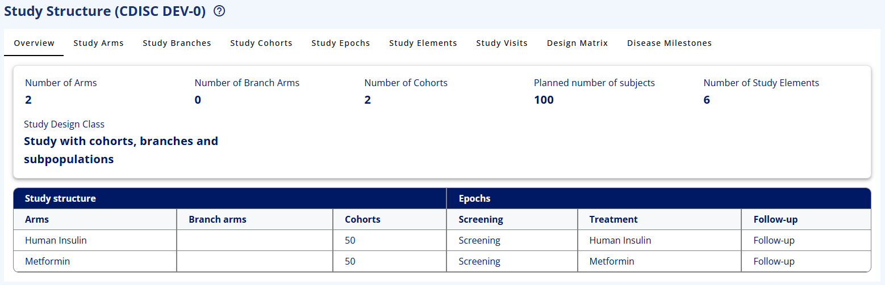
Task: Select the Study Cohorts tab
Action: pos(261,43)
